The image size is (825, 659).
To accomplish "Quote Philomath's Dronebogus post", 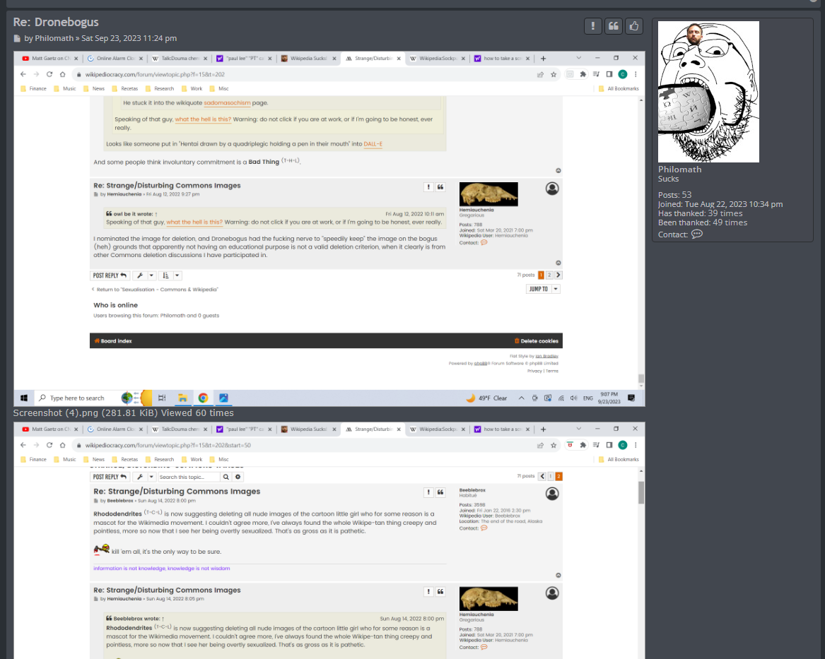I will 614,25.
